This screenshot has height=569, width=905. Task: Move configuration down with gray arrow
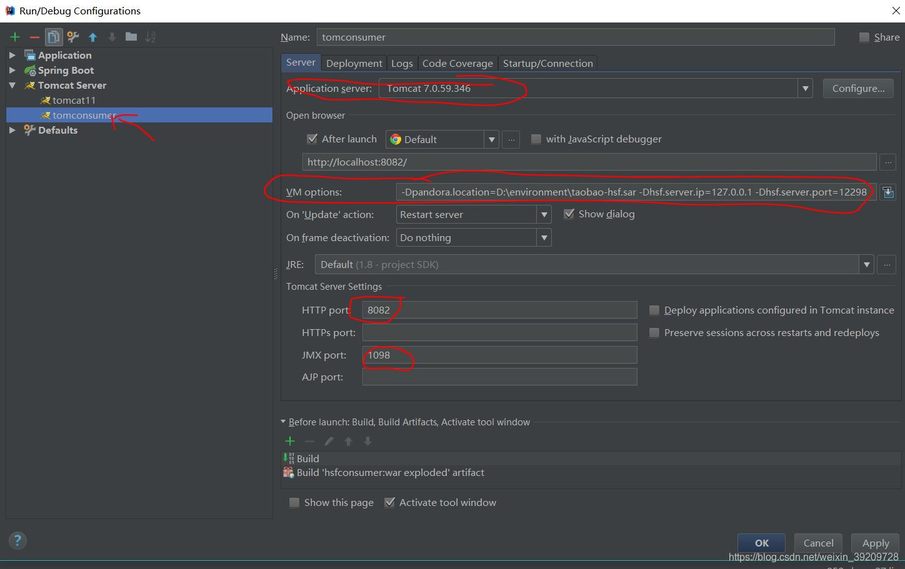click(112, 37)
